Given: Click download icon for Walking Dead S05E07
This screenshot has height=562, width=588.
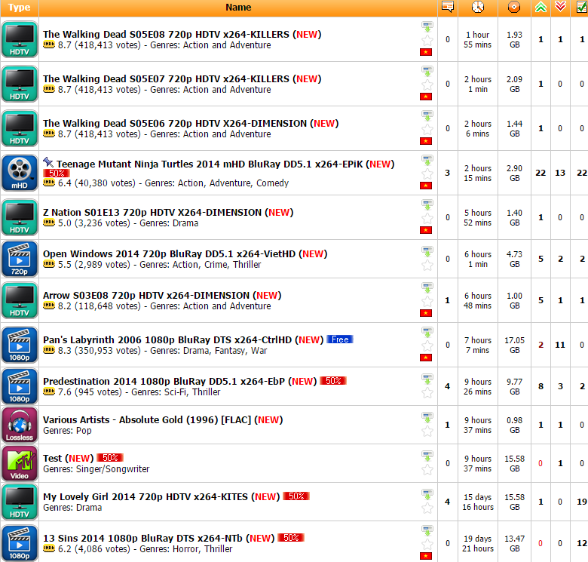Looking at the screenshot, I should pos(427,71).
